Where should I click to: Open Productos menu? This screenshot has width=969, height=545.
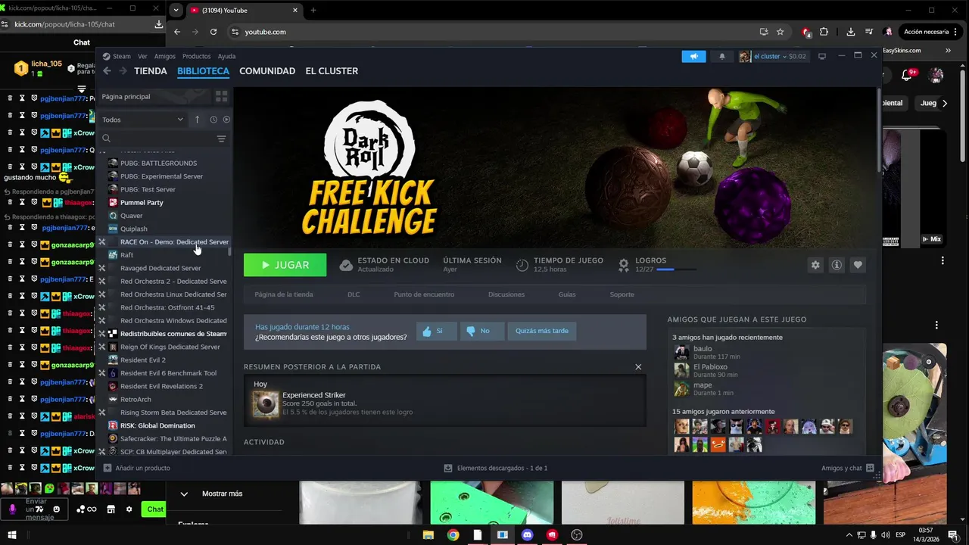pyautogui.click(x=197, y=56)
